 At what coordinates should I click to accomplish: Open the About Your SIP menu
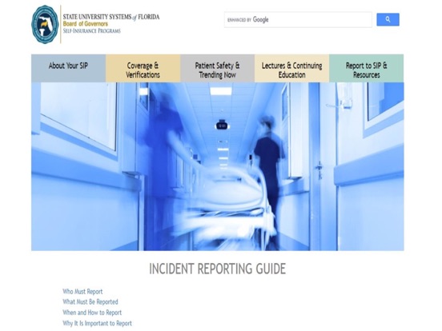(69, 68)
